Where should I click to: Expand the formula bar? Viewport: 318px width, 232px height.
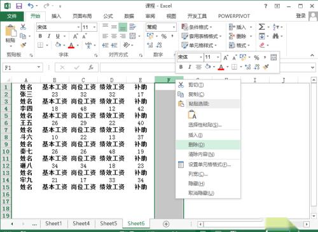[x=312, y=67]
